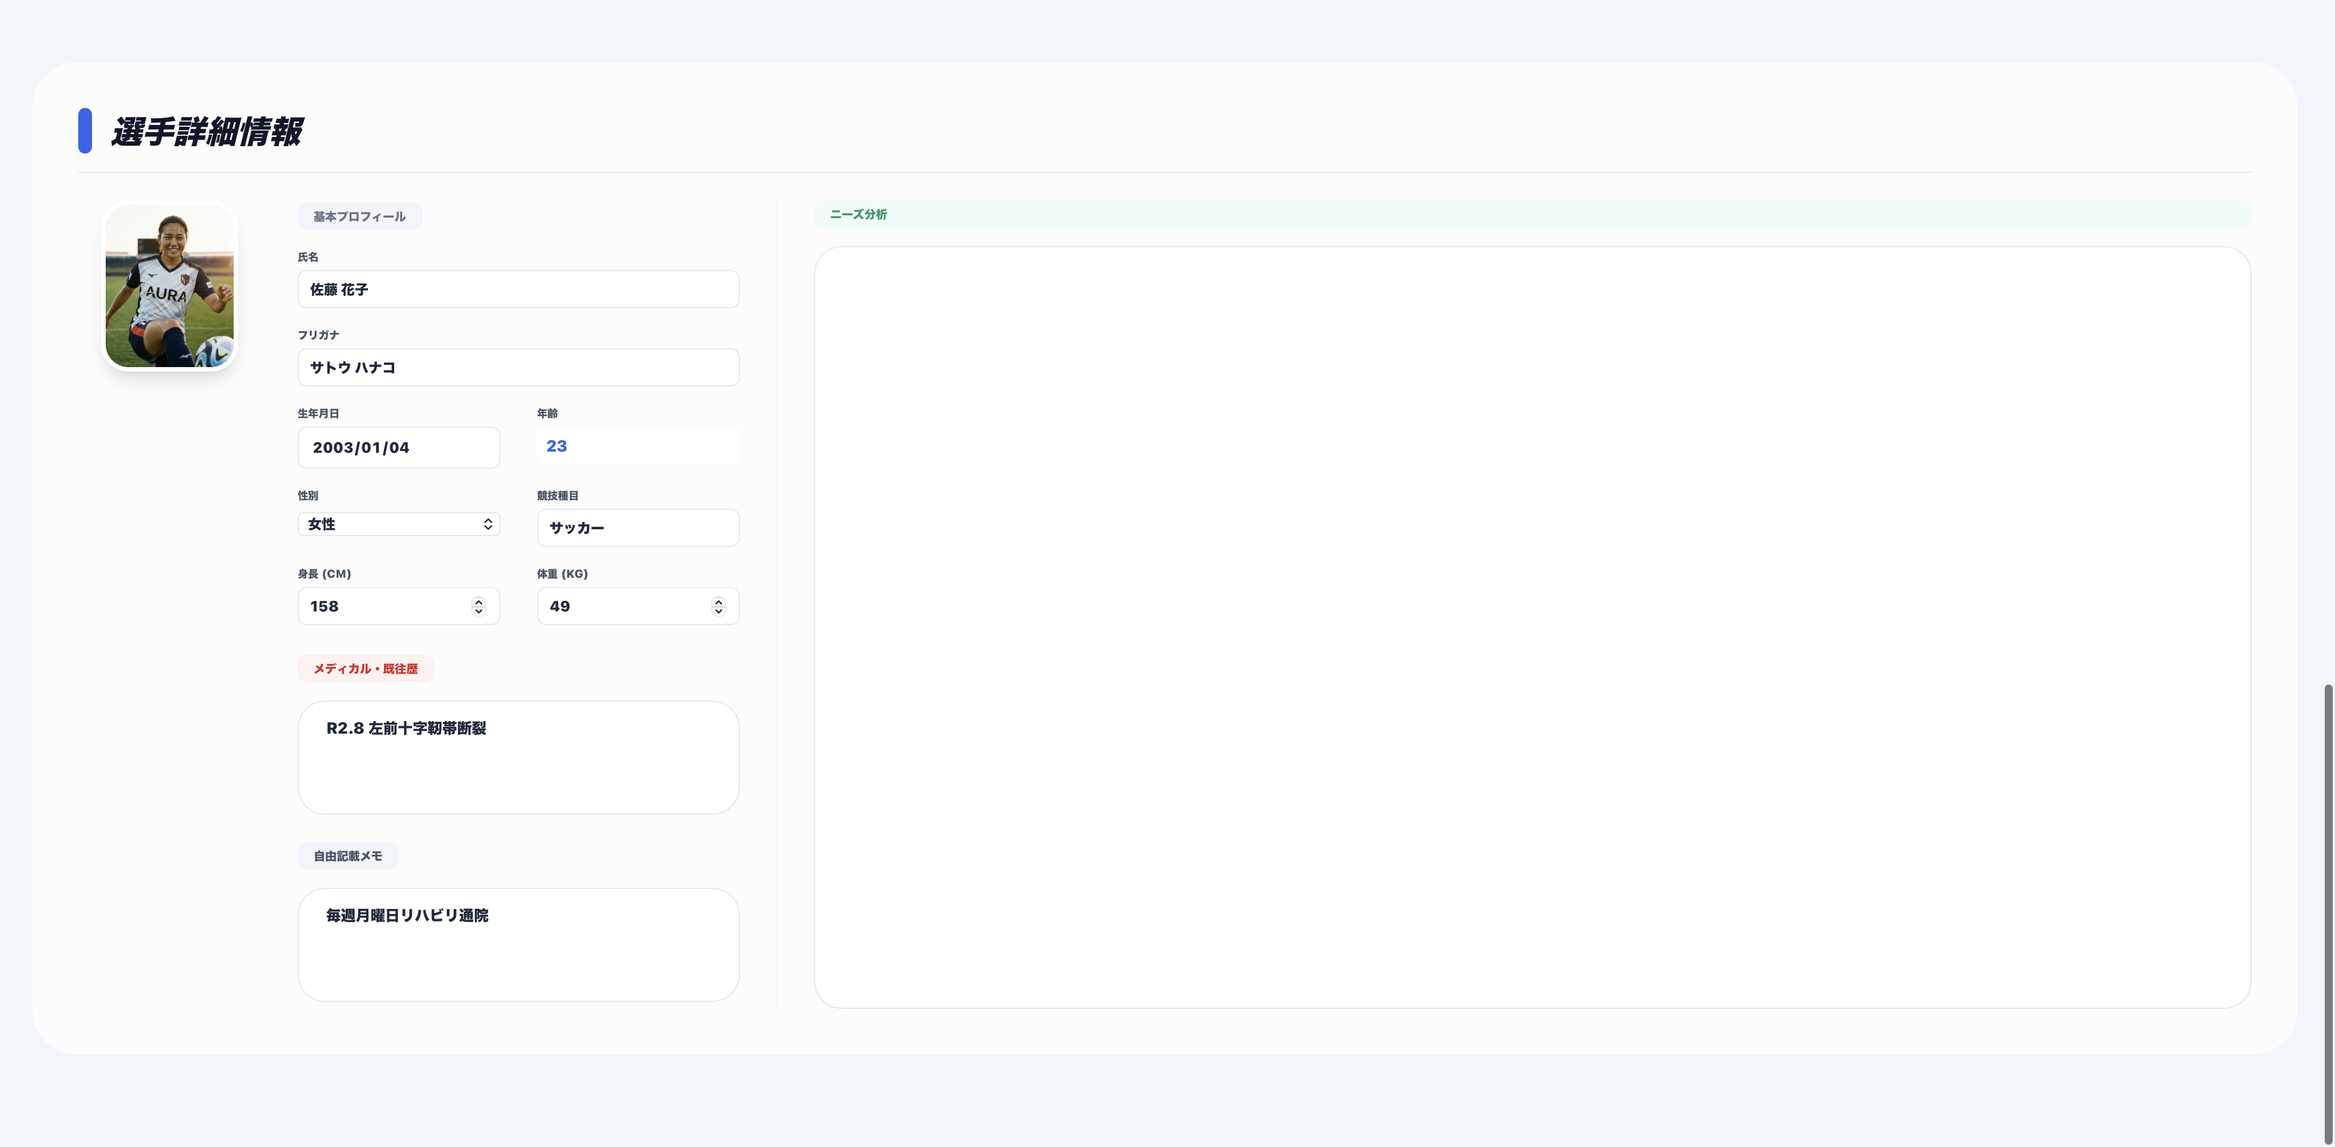The image size is (2335, 1147).
Task: Click the 自由記載メモ text area
Action: (518, 944)
